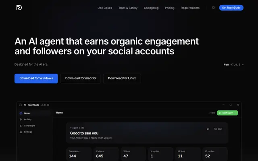Image resolution: width=258 pixels, height=161 pixels.
Task: Click the IG likes 11 stat card
Action: 188,154
